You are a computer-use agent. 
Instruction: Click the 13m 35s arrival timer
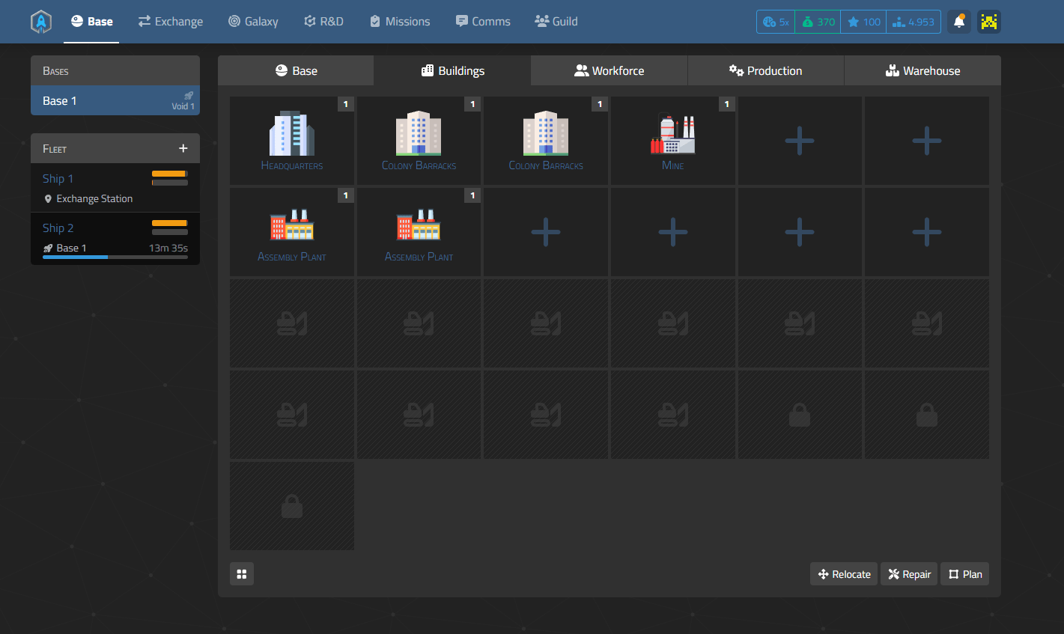pos(168,248)
